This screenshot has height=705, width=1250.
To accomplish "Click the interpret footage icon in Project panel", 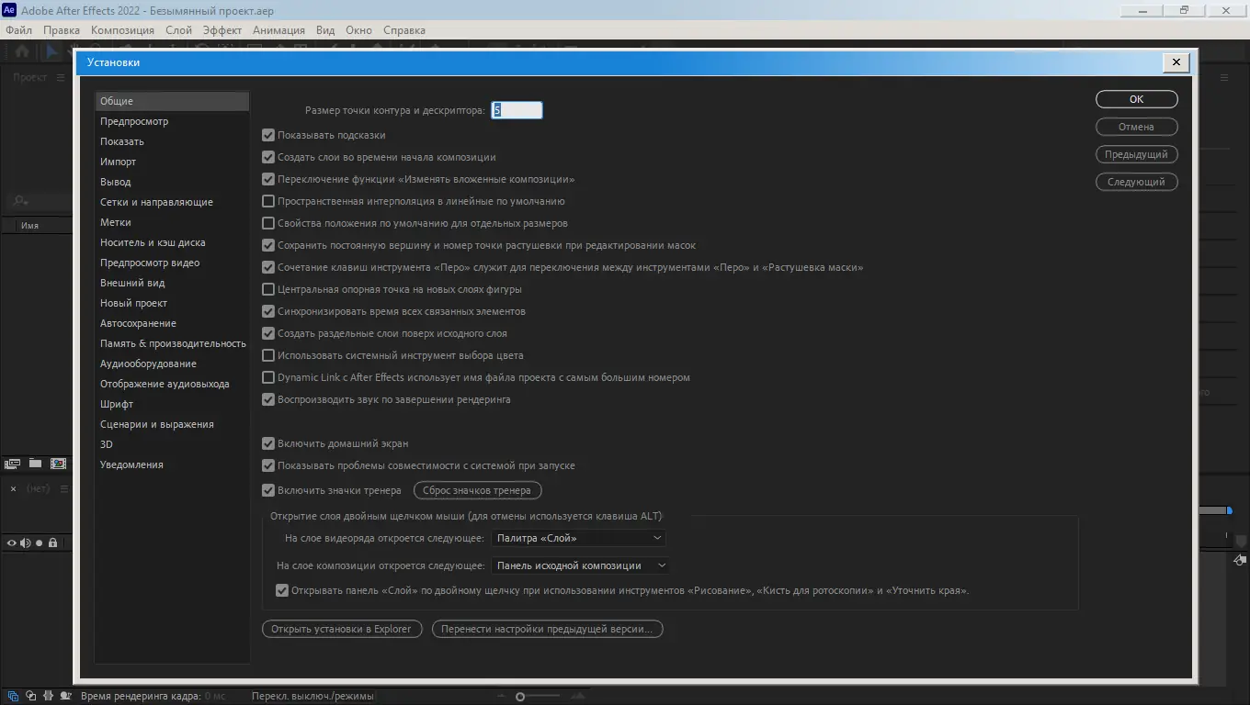I will point(14,464).
